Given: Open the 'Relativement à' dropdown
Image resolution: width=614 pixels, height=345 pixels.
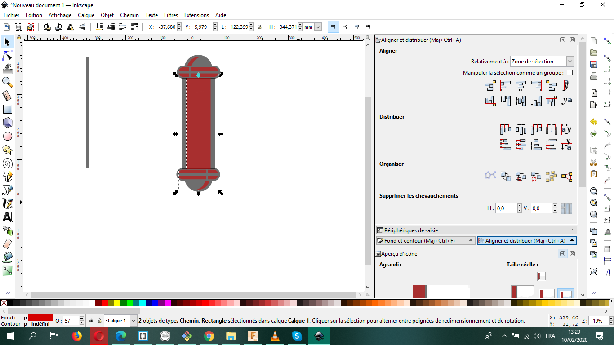Looking at the screenshot, I should (542, 62).
